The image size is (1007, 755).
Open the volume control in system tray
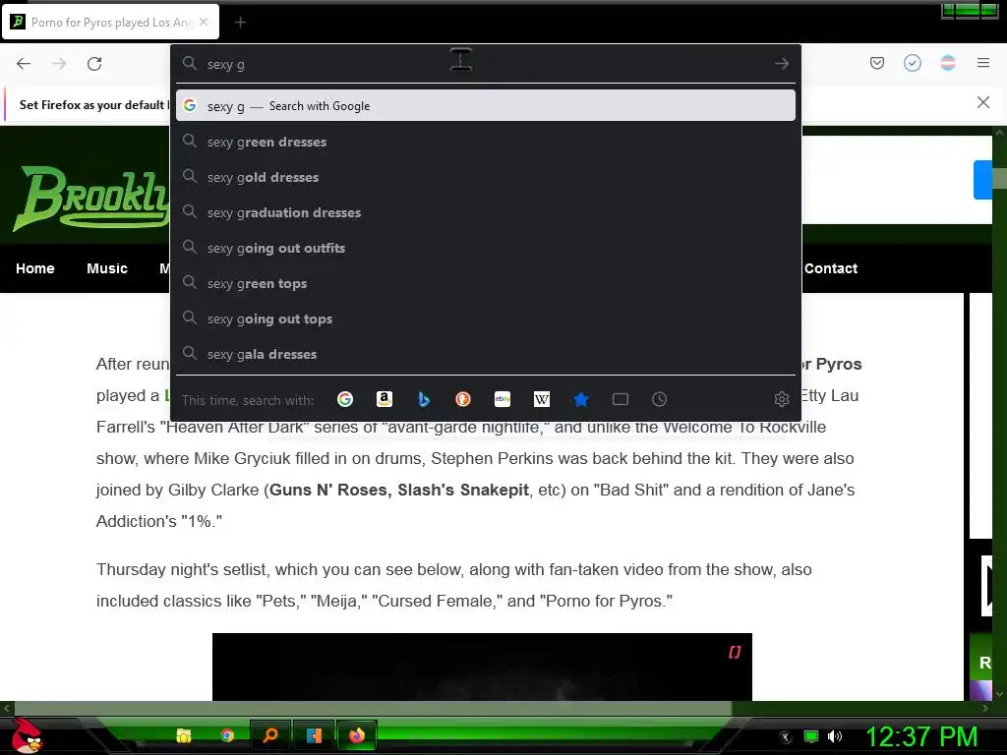834,736
